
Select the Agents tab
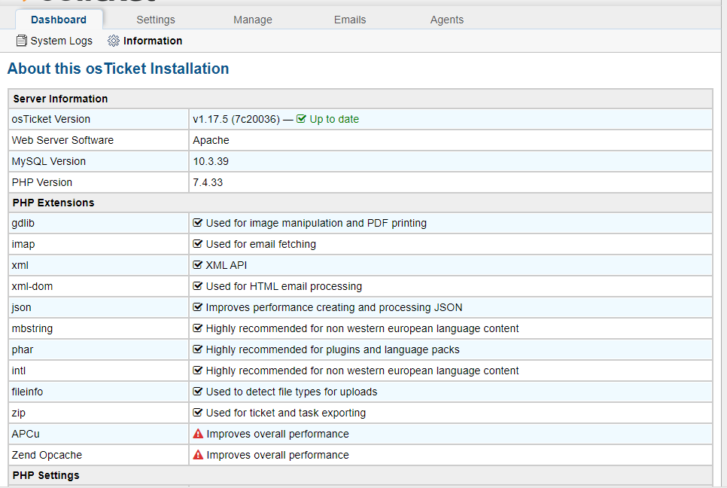[x=447, y=20]
